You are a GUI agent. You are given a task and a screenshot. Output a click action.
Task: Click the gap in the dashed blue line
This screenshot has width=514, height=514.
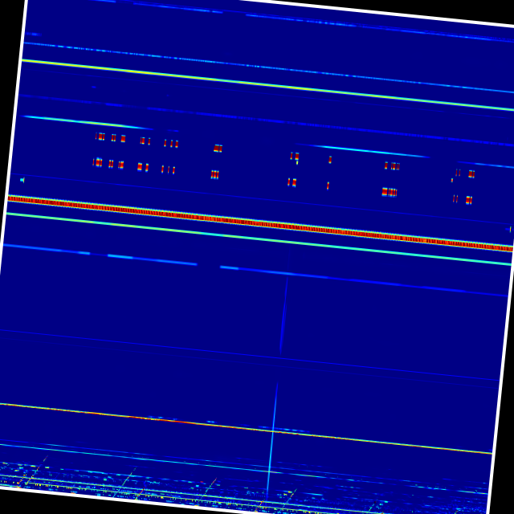click(x=208, y=265)
